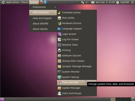
Task: Select the Hardware Drivers label
Action: [x=72, y=23]
